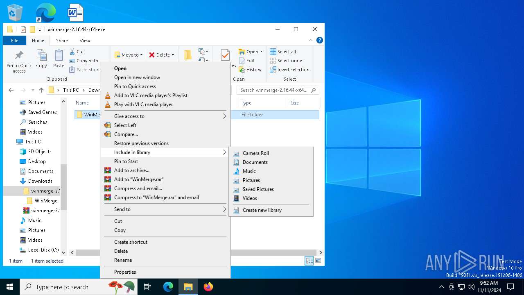Open Firefox from the taskbar

point(208,287)
